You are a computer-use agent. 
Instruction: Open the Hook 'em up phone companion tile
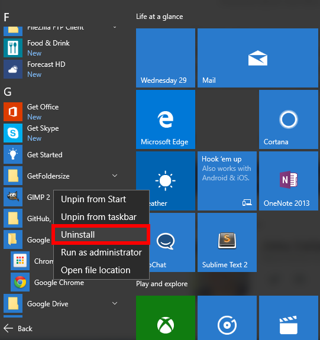tap(227, 181)
